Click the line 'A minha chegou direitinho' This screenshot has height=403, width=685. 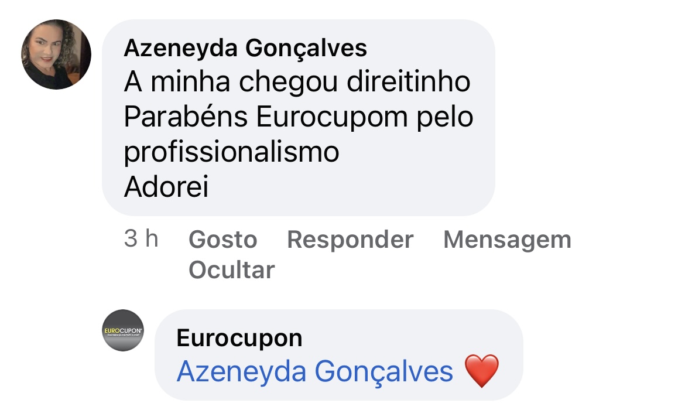297,82
